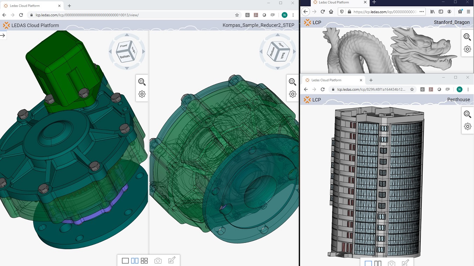Open Chrome menu in Penthouse window
The height and width of the screenshot is (266, 474).
coord(468,89)
